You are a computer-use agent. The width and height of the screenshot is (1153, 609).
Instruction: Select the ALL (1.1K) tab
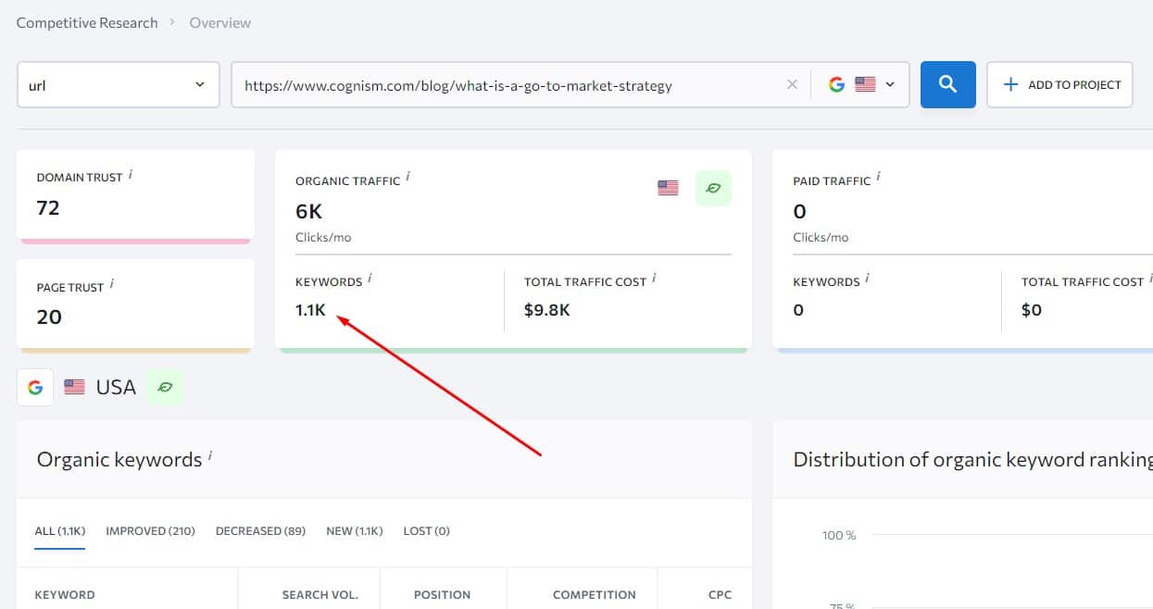(60, 531)
